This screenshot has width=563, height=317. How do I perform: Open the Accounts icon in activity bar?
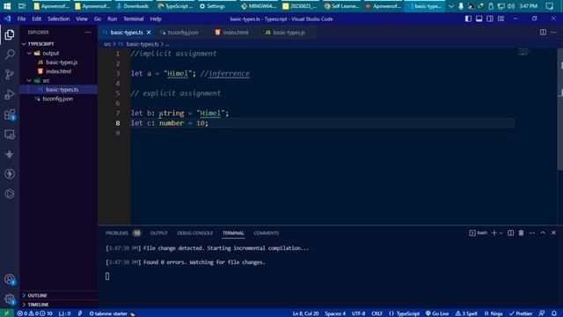click(x=10, y=279)
